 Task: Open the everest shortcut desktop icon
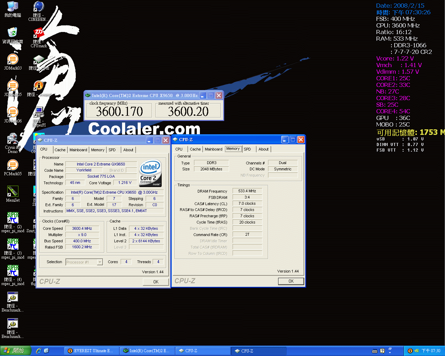point(39,89)
